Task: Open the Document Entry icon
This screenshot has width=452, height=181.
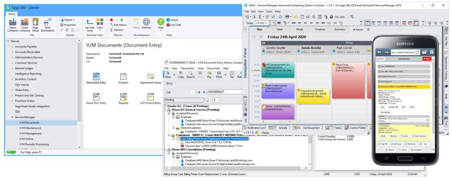Action: [96, 78]
